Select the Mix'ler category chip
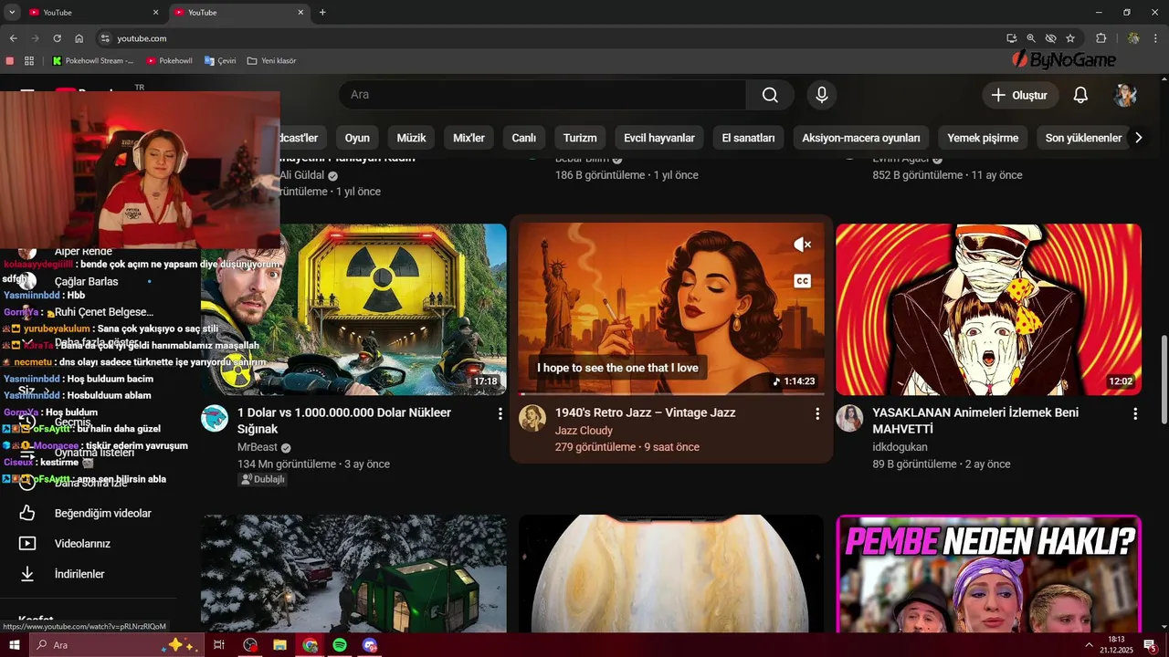Image resolution: width=1169 pixels, height=657 pixels. click(x=469, y=138)
